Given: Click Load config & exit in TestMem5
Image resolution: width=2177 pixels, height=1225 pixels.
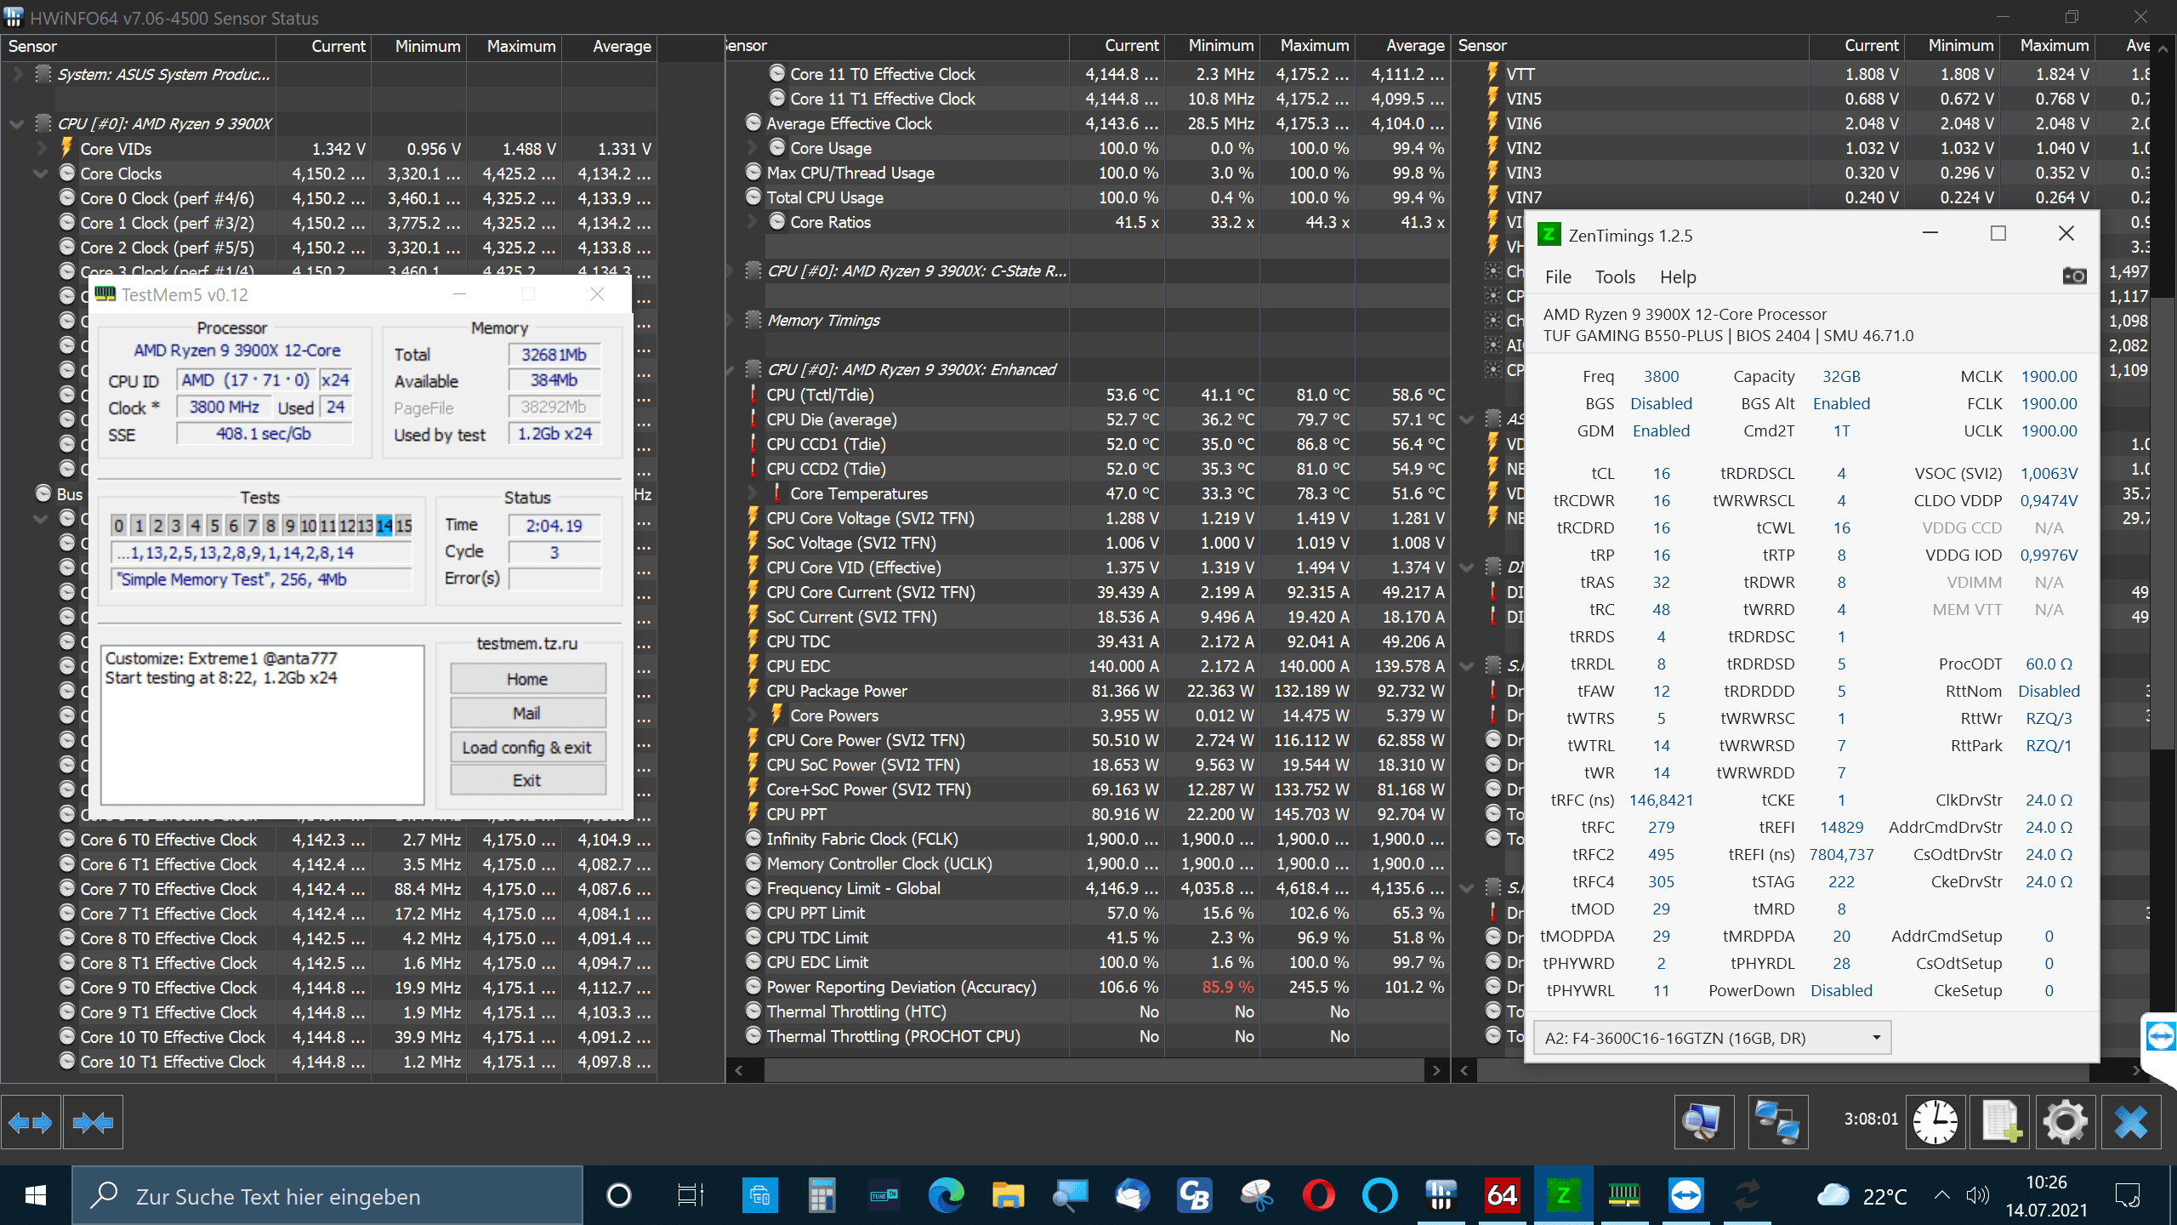Looking at the screenshot, I should 527,747.
